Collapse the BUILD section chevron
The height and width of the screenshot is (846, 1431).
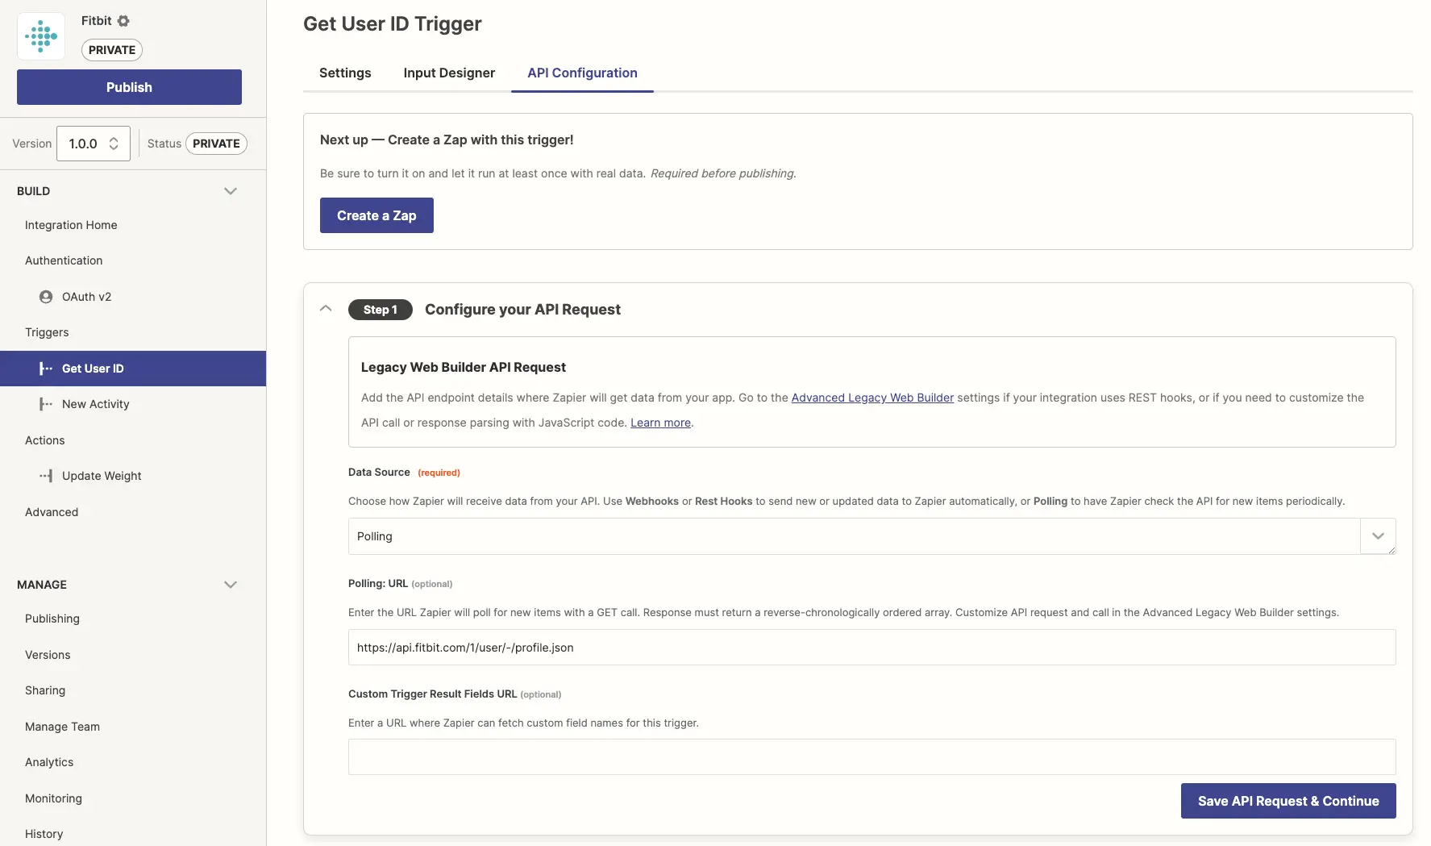coord(231,191)
